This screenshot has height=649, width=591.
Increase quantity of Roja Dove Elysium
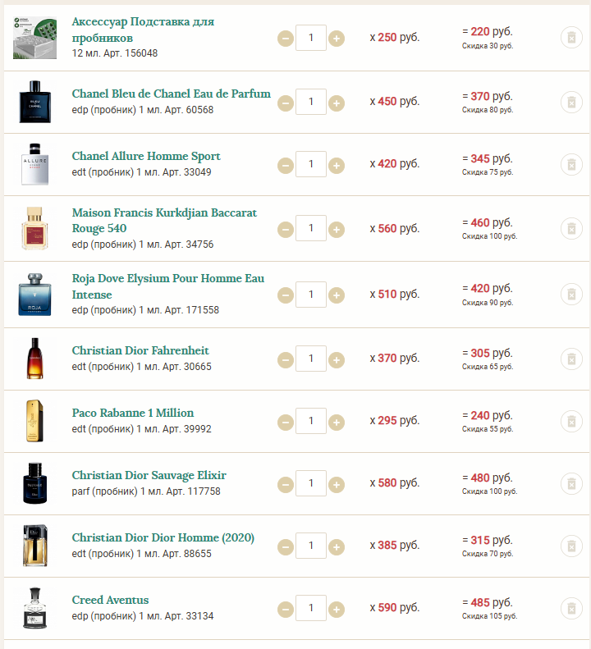point(337,295)
